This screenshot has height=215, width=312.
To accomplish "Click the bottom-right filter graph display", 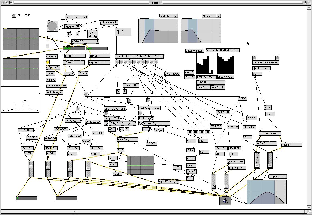I will [267, 192].
